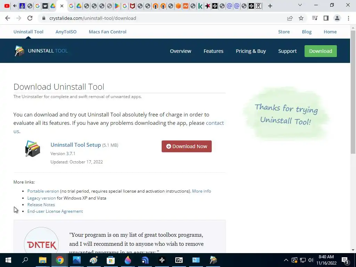
Task: Click the Chrome taskbar icon
Action: pos(60,260)
